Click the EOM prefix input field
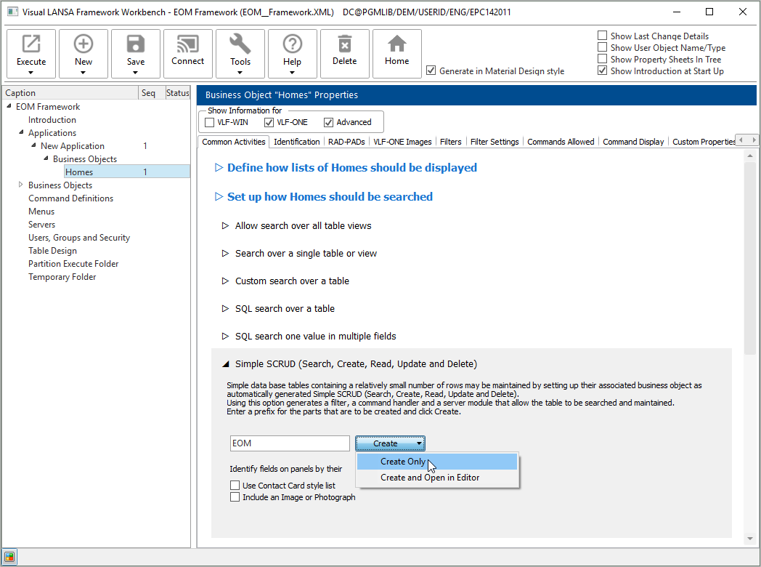This screenshot has height=567, width=761. pos(290,443)
